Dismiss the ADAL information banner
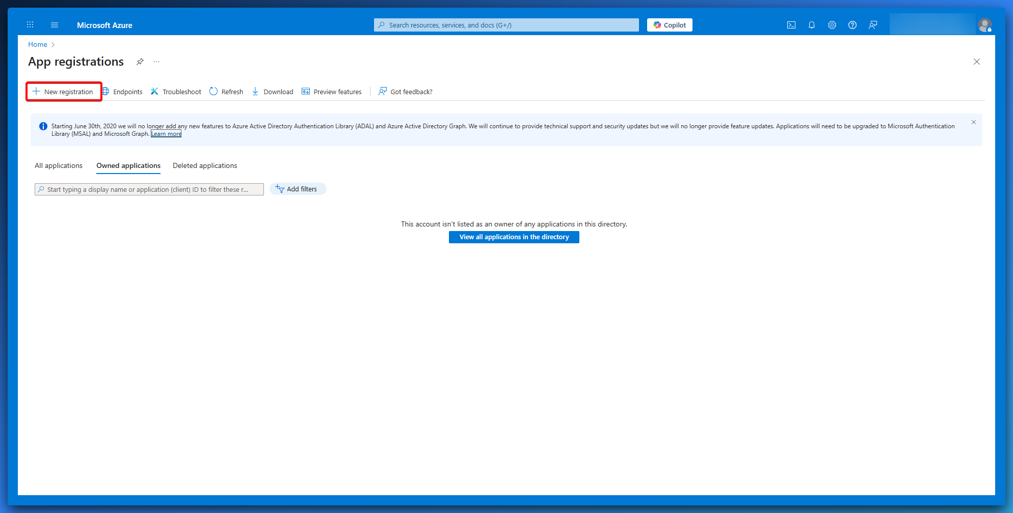 974,122
